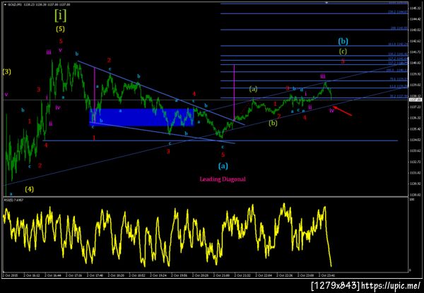Click time axis label 2 Oct 16:44

(x=54, y=276)
